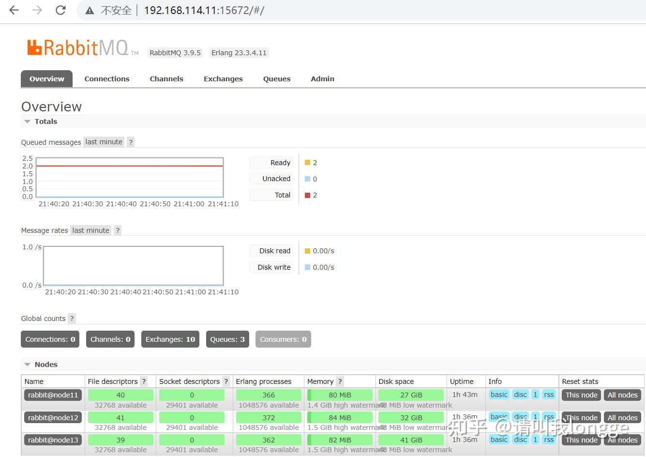Open help for Queued messages
Viewport: 646px width, 457px height.
[x=131, y=142]
